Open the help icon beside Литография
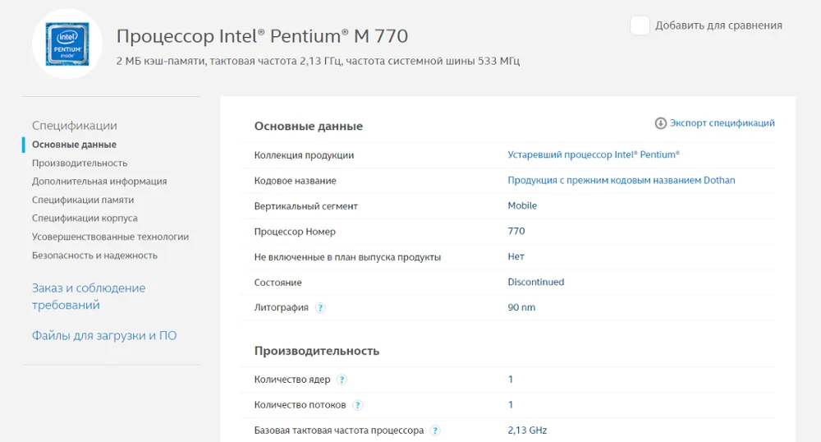This screenshot has height=442, width=821. [320, 308]
